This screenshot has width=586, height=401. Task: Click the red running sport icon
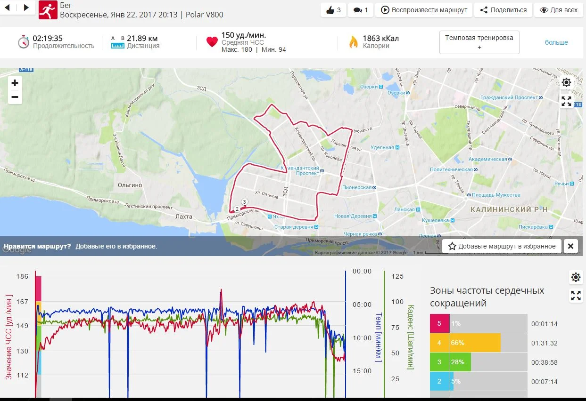pyautogui.click(x=47, y=9)
